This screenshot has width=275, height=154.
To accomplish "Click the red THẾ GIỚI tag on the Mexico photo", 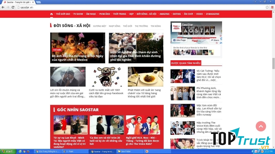I will (57, 50).
